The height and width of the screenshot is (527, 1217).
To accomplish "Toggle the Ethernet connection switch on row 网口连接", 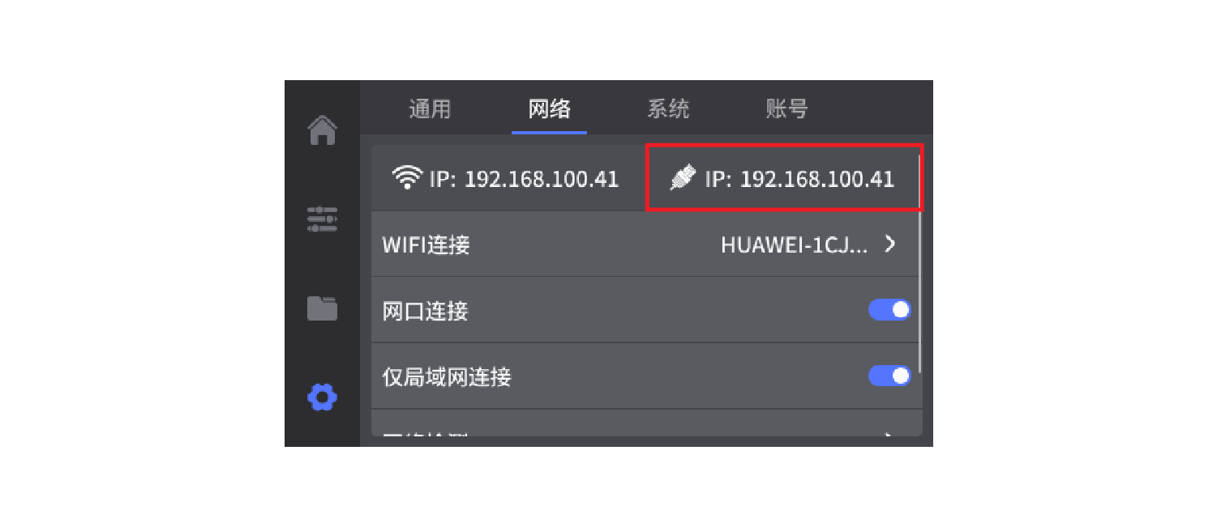I will pos(889,309).
